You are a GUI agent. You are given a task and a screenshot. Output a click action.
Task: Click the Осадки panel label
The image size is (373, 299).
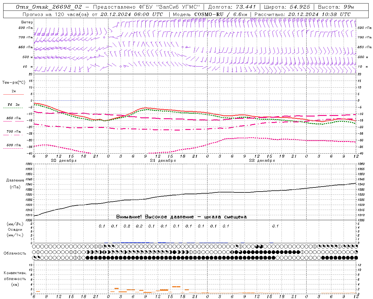(x=15, y=230)
